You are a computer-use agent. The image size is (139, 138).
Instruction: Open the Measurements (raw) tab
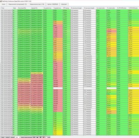37,4
